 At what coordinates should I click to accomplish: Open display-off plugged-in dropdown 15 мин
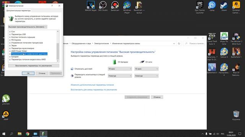pos(146,69)
